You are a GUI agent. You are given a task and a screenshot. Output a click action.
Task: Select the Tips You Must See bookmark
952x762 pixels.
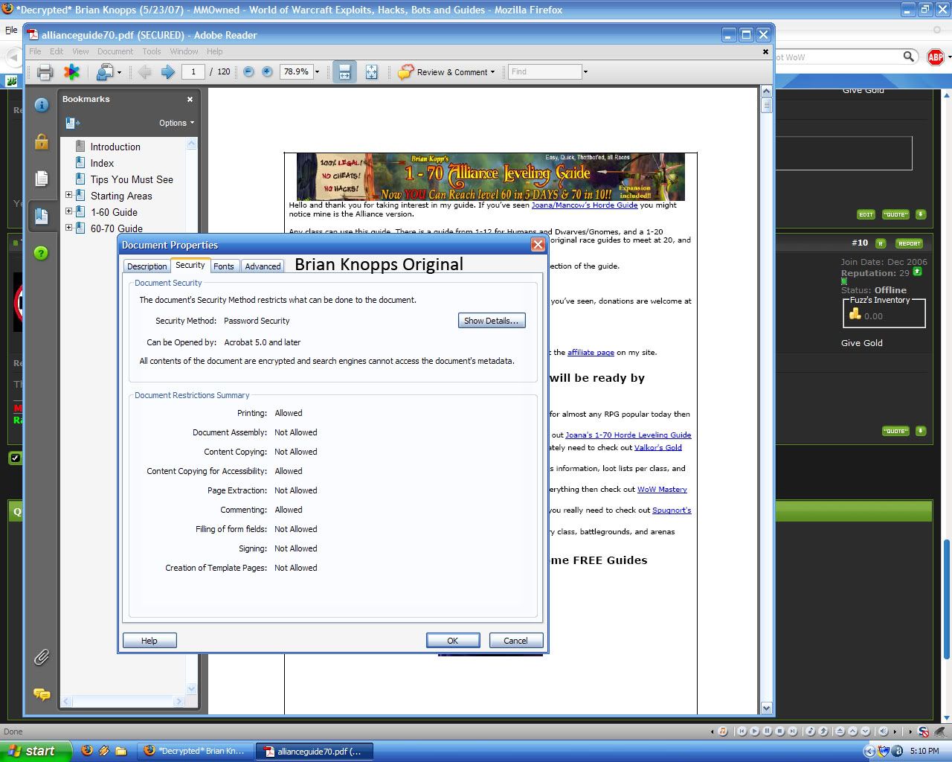(132, 179)
